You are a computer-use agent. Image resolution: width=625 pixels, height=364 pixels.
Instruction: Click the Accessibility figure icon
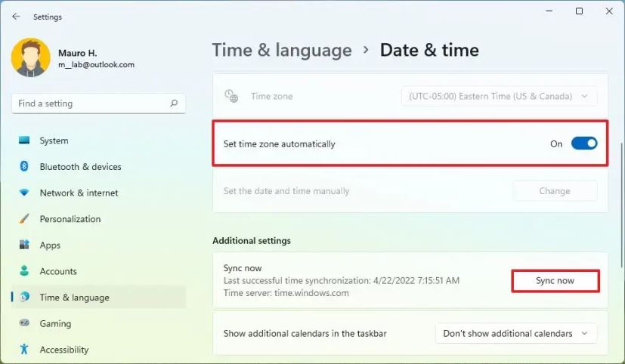coord(24,349)
